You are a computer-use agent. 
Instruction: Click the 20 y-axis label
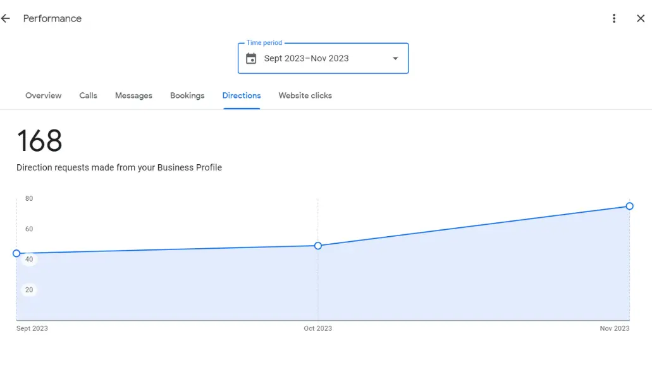click(x=29, y=290)
